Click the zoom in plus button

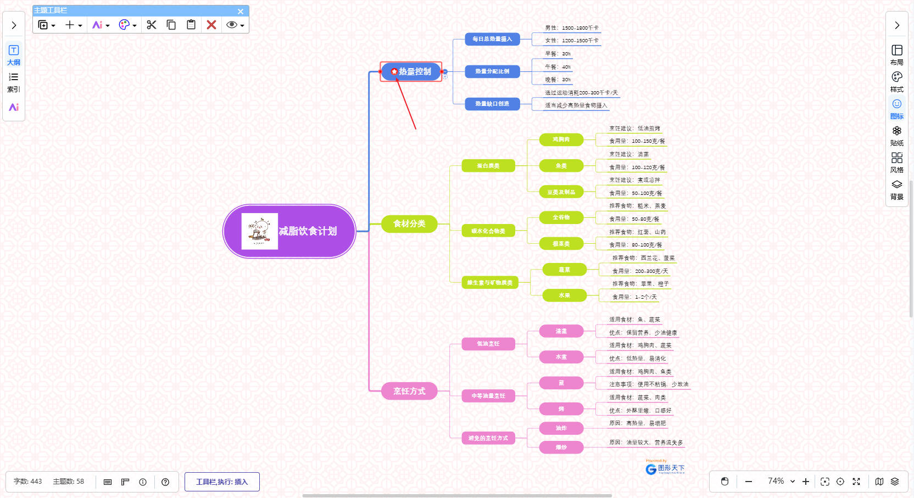click(x=806, y=482)
